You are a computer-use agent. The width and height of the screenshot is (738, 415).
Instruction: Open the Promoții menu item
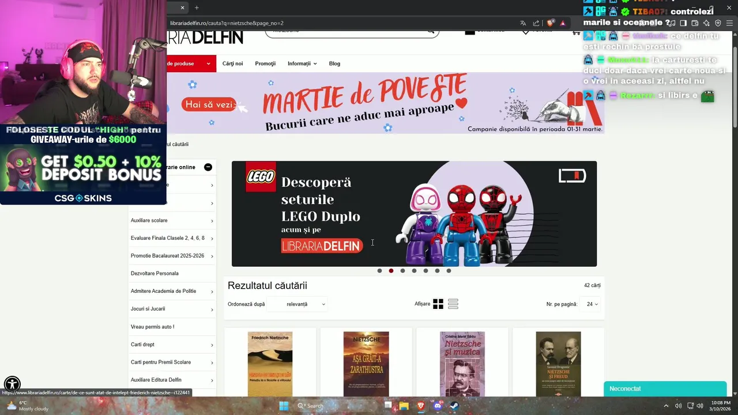(265, 63)
